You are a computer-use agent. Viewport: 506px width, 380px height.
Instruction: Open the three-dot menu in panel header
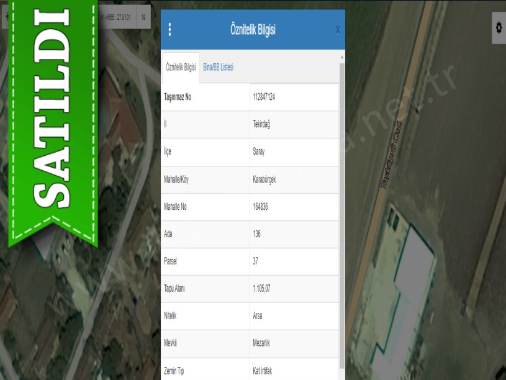[170, 30]
